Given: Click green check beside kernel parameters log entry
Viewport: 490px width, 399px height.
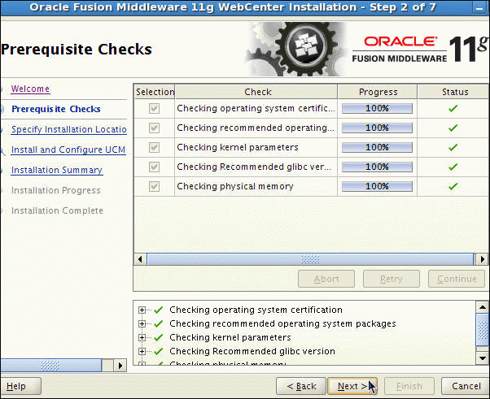Looking at the screenshot, I should [159, 337].
